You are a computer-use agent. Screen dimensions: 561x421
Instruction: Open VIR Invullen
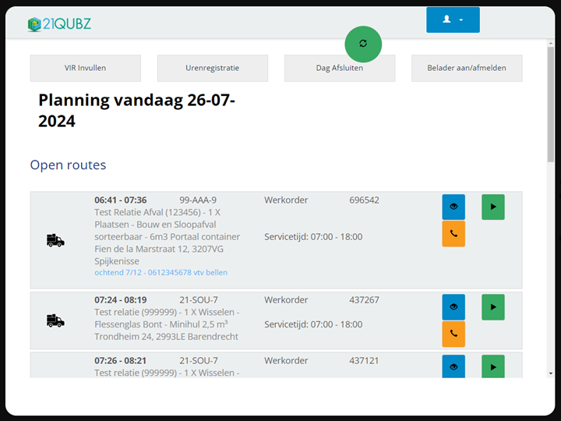[x=85, y=68]
